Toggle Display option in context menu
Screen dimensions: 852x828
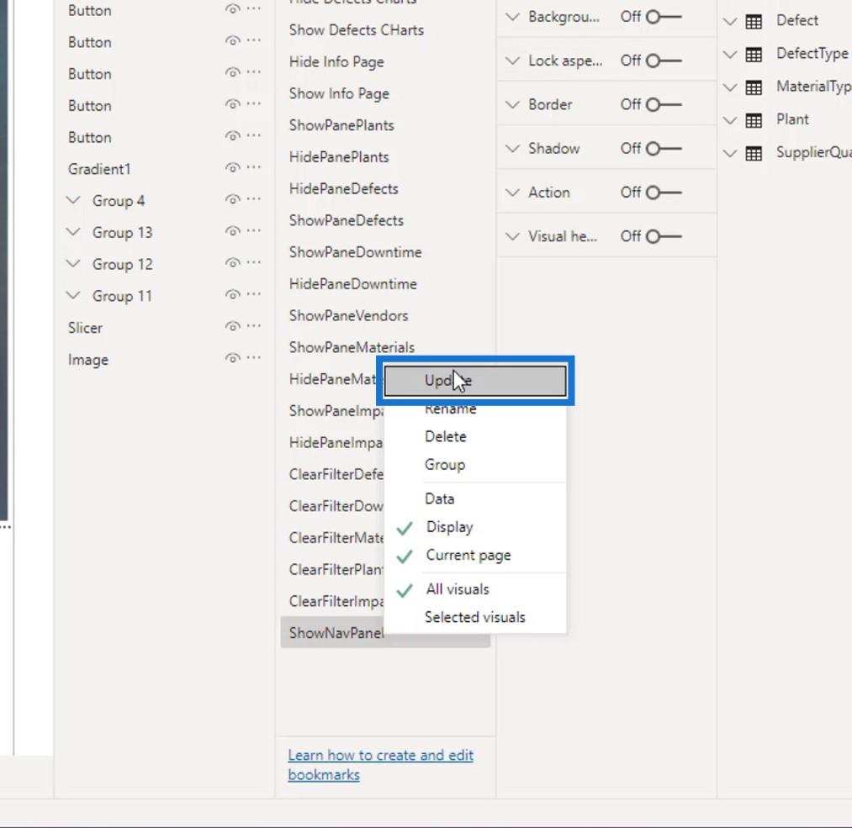point(475,527)
